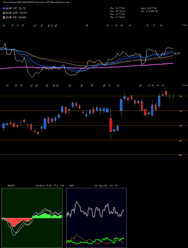Click the 'Pre L: 77.26' low value
188x248 pixels.
pyautogui.click(x=118, y=14)
